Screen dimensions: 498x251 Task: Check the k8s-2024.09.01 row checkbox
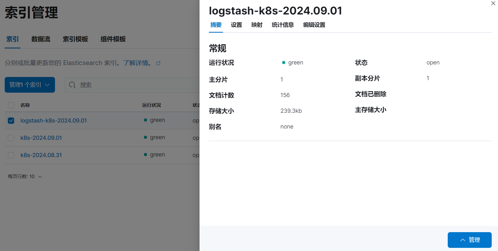point(11,138)
